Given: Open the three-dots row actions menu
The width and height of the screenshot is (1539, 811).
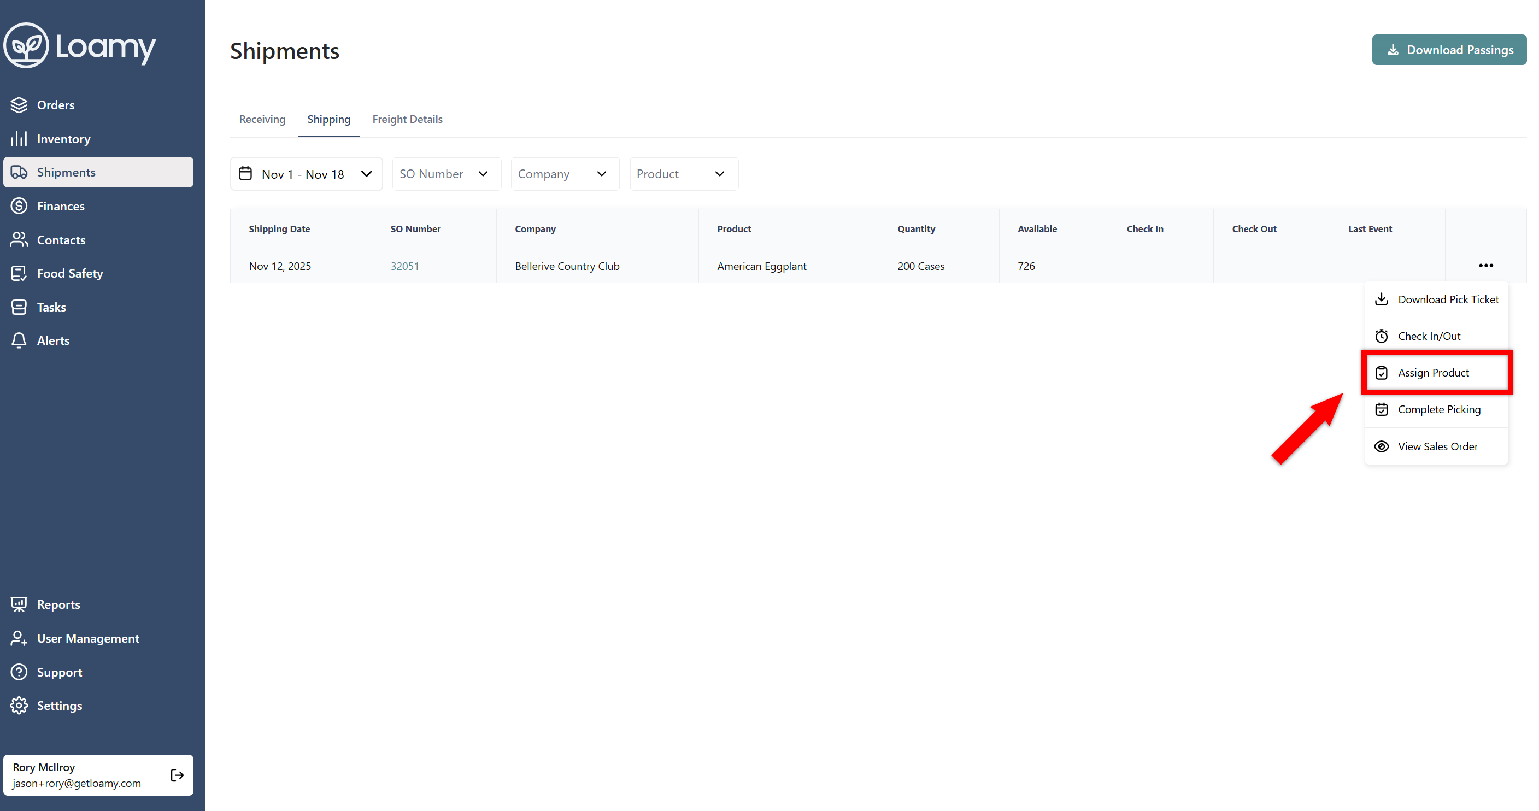Looking at the screenshot, I should 1485,266.
